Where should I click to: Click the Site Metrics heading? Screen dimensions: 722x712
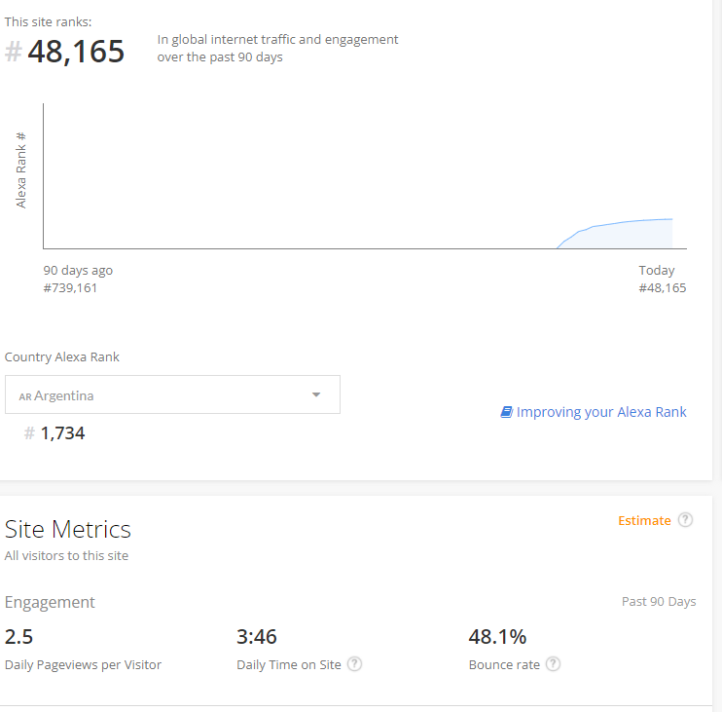[68, 529]
